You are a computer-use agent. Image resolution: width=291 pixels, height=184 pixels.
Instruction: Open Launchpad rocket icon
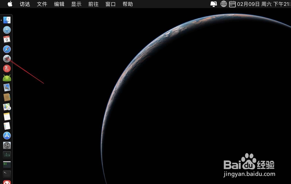(x=7, y=59)
